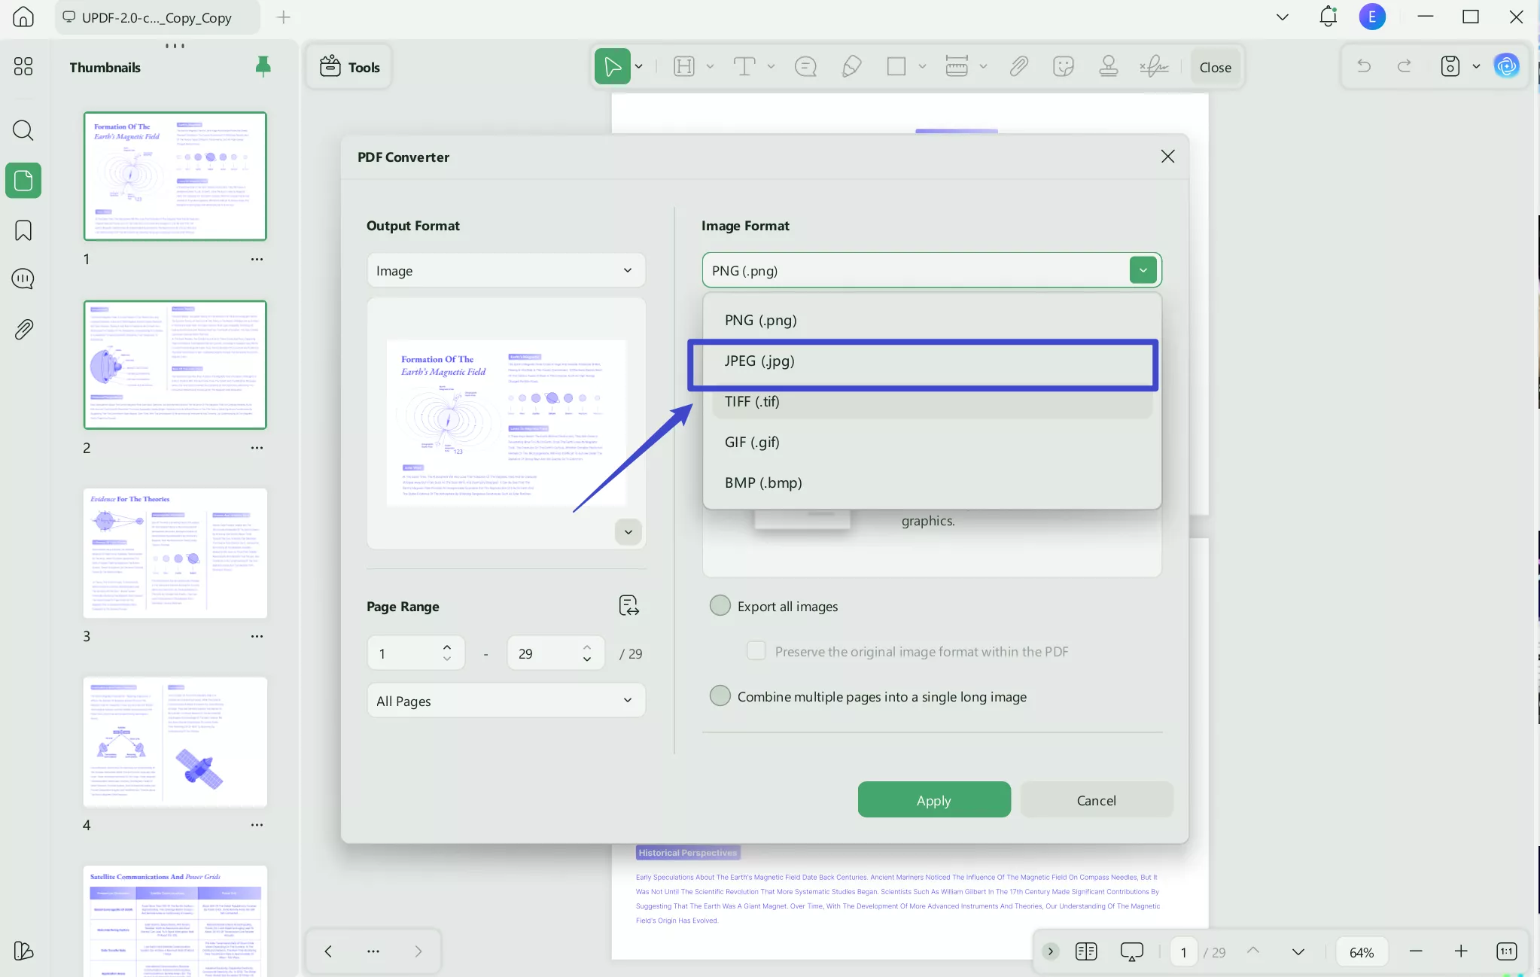The width and height of the screenshot is (1540, 977).
Task: Click the Cancel button
Action: [x=1096, y=799]
